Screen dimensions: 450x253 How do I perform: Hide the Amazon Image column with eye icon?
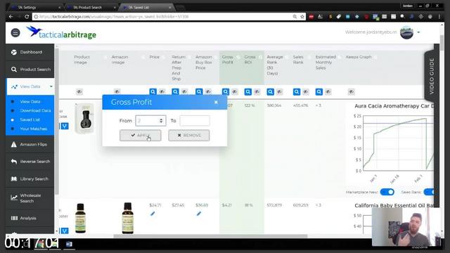(x=117, y=91)
